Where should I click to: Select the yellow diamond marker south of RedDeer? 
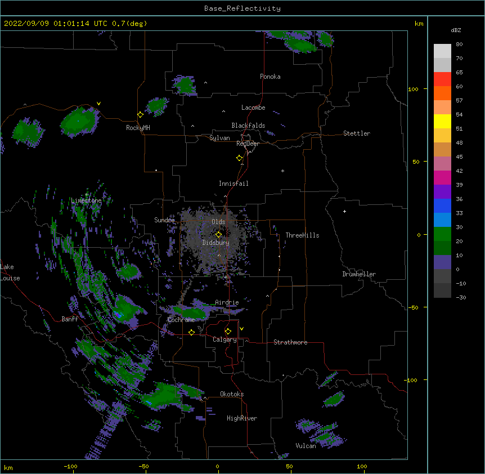pos(240,158)
